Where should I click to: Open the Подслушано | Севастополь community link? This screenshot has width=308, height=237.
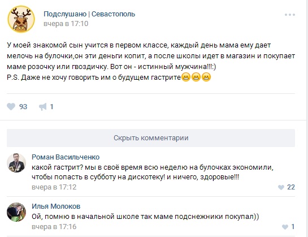pyautogui.click(x=89, y=14)
